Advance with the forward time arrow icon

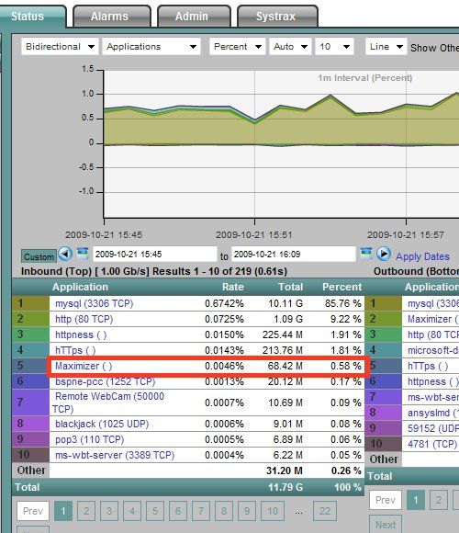click(384, 254)
